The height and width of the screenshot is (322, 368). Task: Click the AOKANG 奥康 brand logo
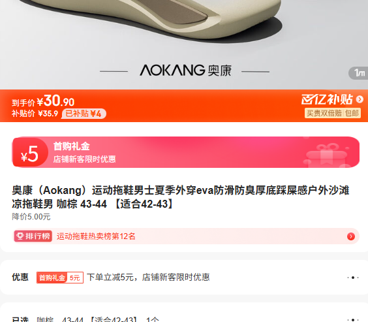[x=185, y=71]
